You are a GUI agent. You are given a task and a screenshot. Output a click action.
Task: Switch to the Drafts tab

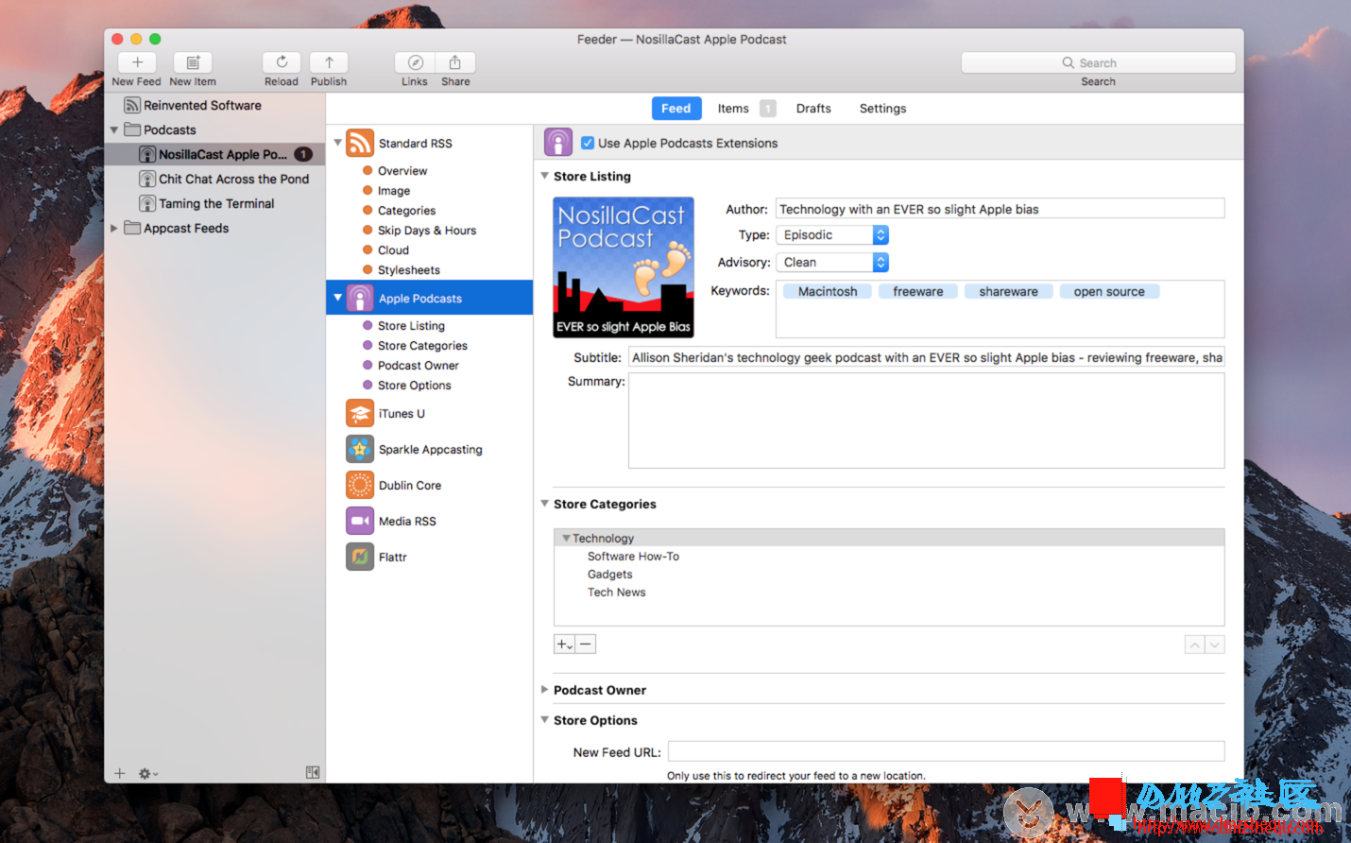click(x=813, y=109)
